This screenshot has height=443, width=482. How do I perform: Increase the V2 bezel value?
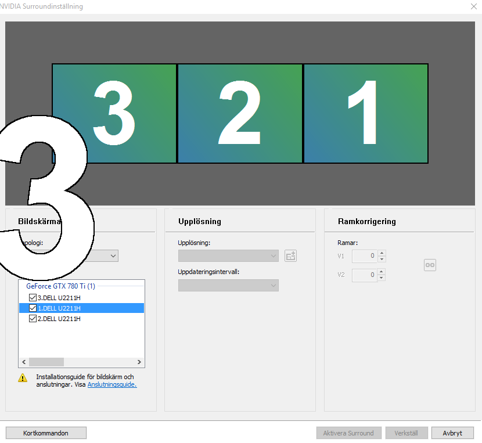click(382, 272)
